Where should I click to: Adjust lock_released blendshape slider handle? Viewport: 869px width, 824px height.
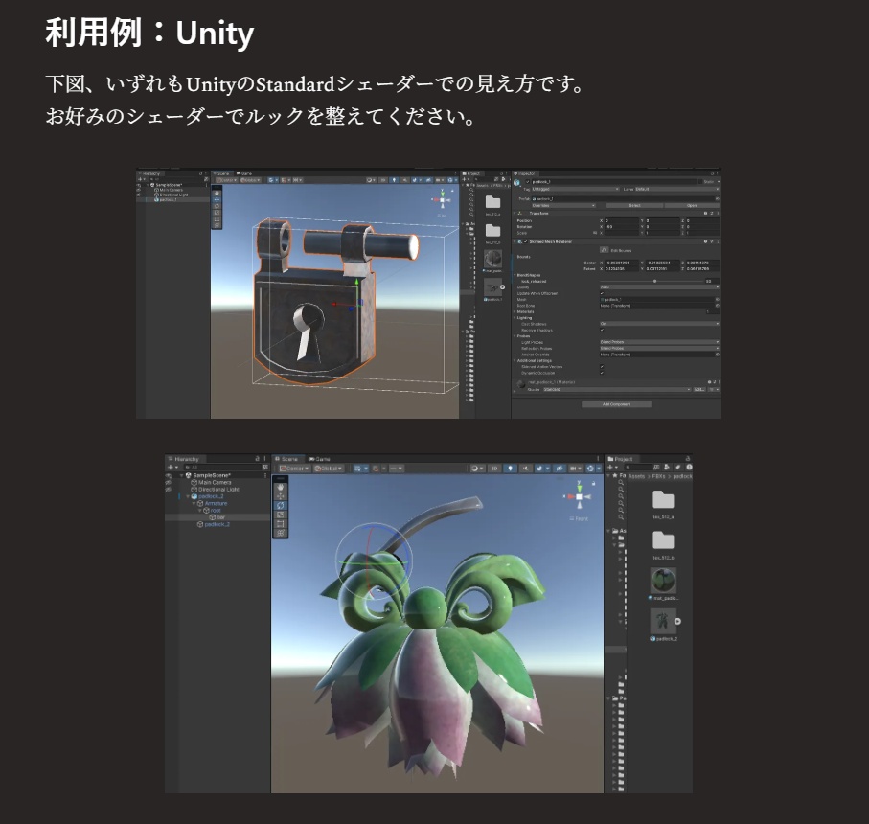654,281
